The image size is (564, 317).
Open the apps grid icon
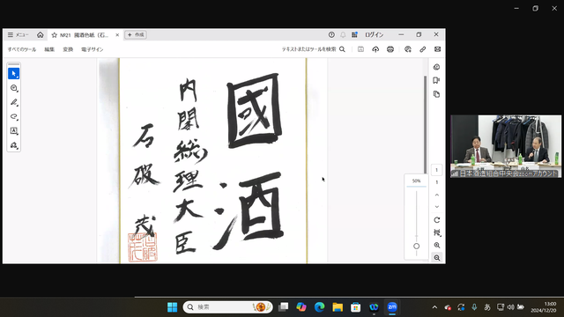click(354, 34)
